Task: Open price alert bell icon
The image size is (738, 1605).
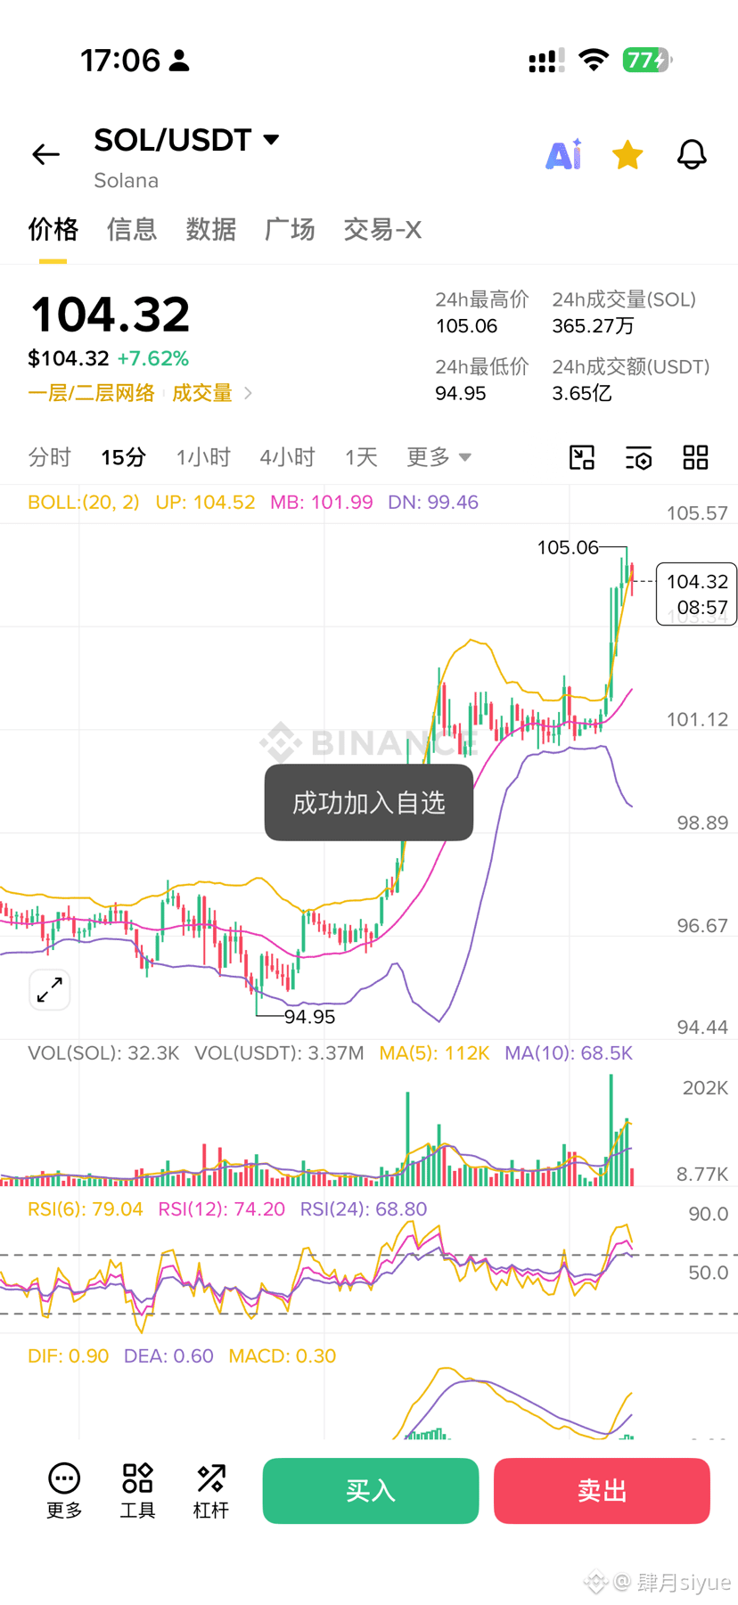Action: [x=692, y=154]
